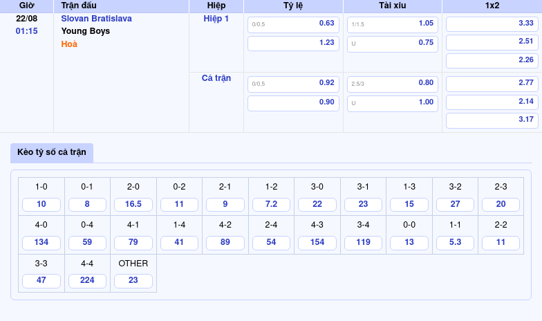Select the 3.17 full-match 1x2 odds
542x321 pixels.
tap(492, 120)
